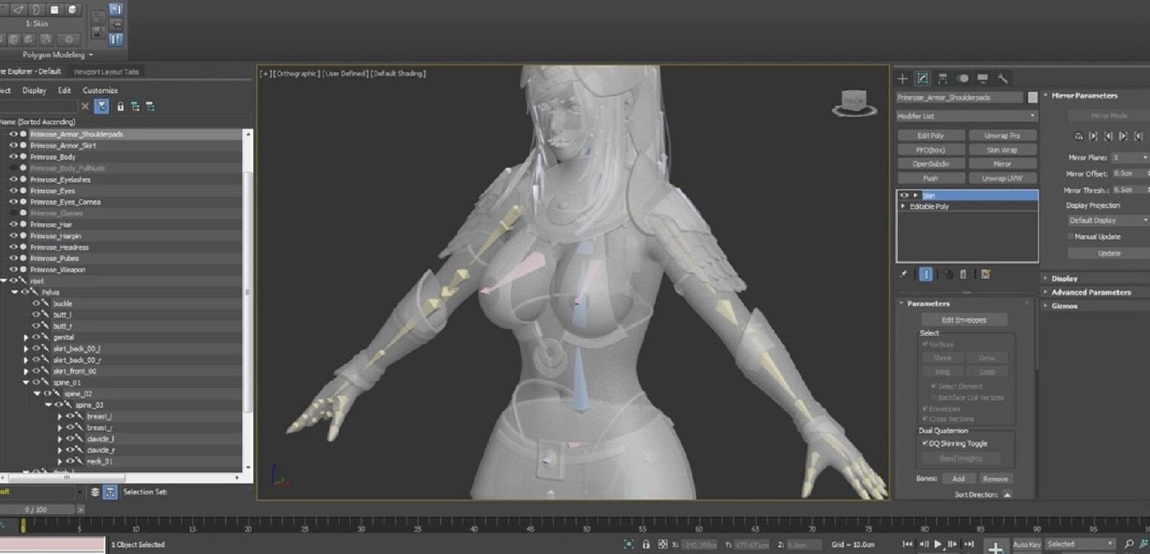Toggle Envelopes checkbox in Select group
Viewport: 1150px width, 554px height.
(925, 408)
